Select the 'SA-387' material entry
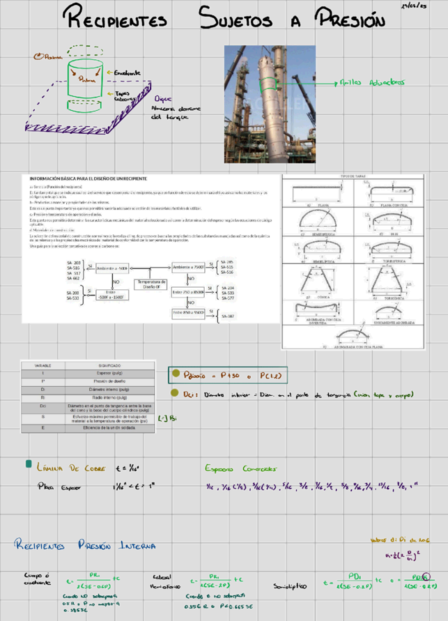Viewport: 448px width, 621px height. click(x=228, y=316)
